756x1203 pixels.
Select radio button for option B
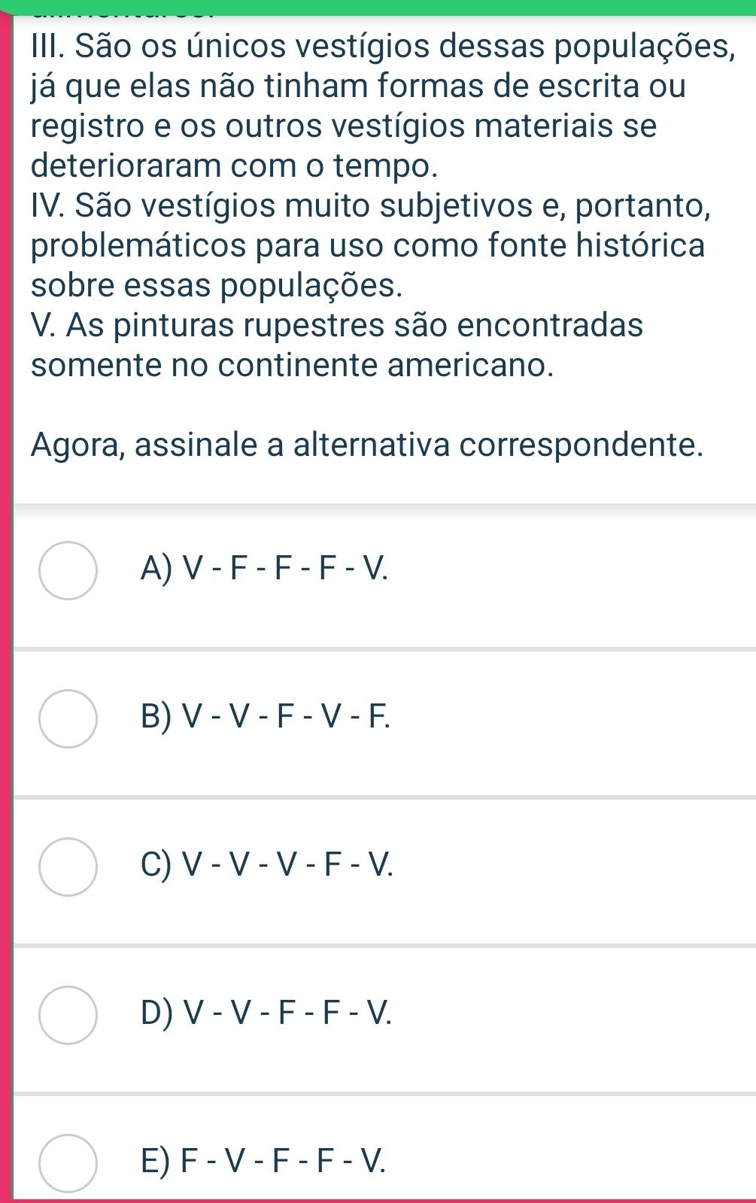(x=68, y=718)
